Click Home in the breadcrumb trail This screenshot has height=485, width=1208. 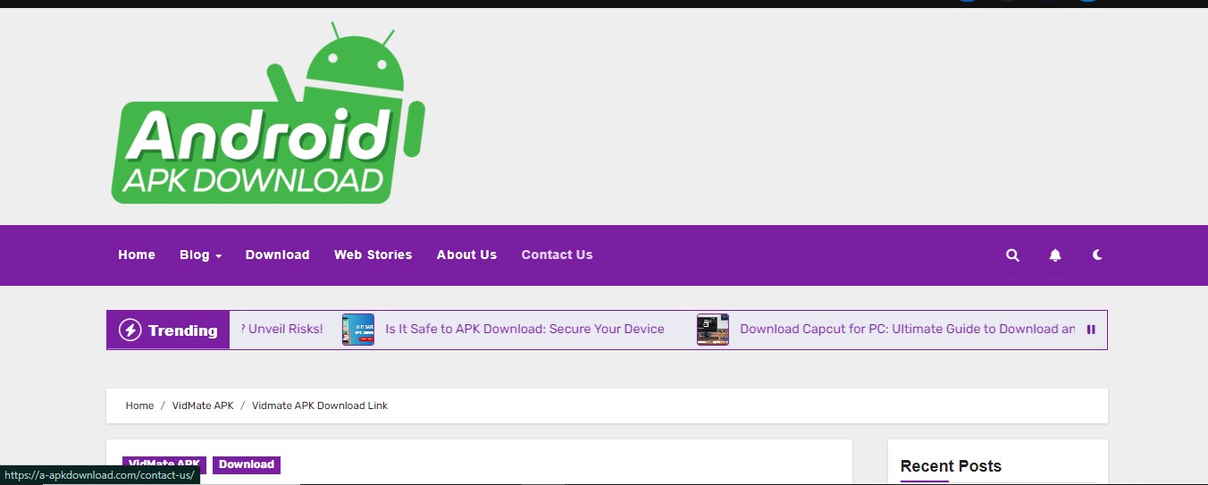[139, 406]
